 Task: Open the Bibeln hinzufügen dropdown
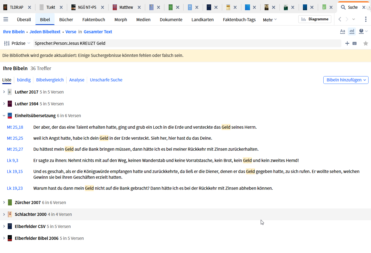tap(346, 80)
